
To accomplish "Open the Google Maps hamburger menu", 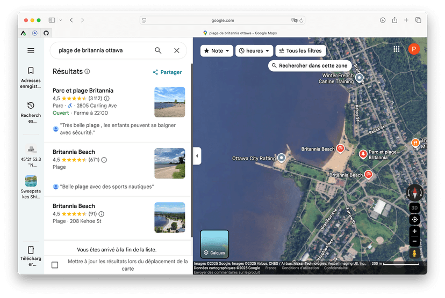I will point(31,50).
